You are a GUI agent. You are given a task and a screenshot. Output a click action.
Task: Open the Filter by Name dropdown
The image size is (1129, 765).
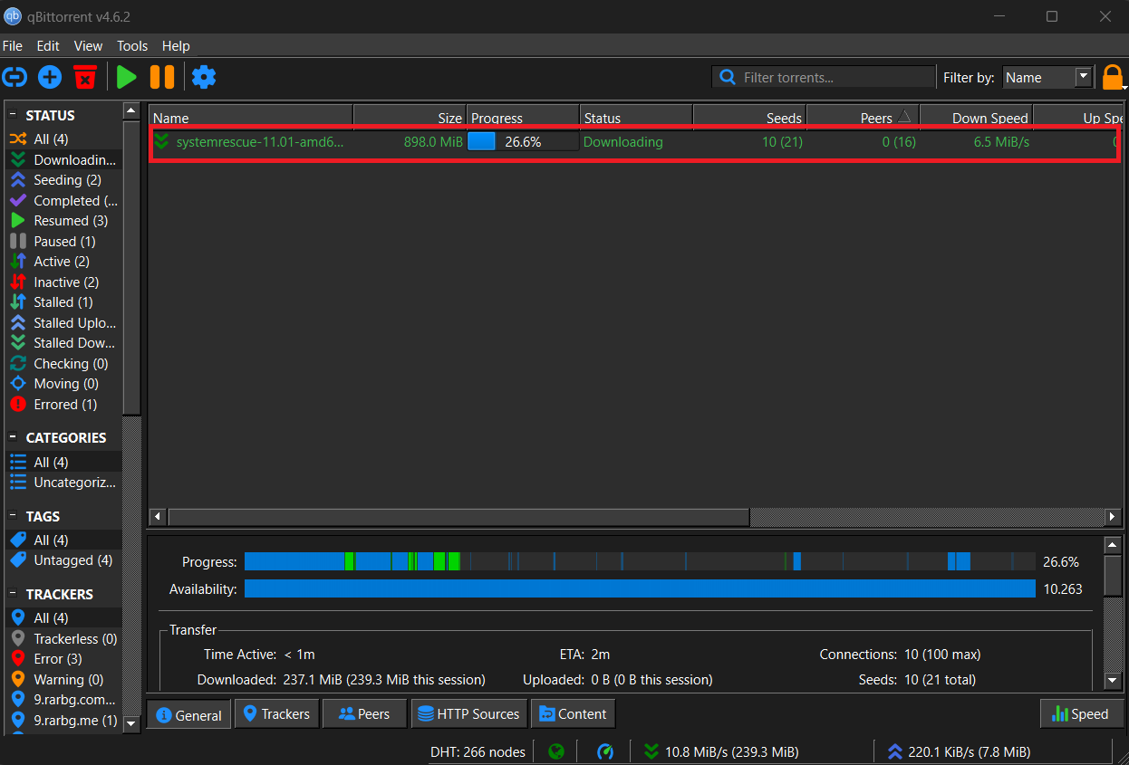(x=1048, y=77)
